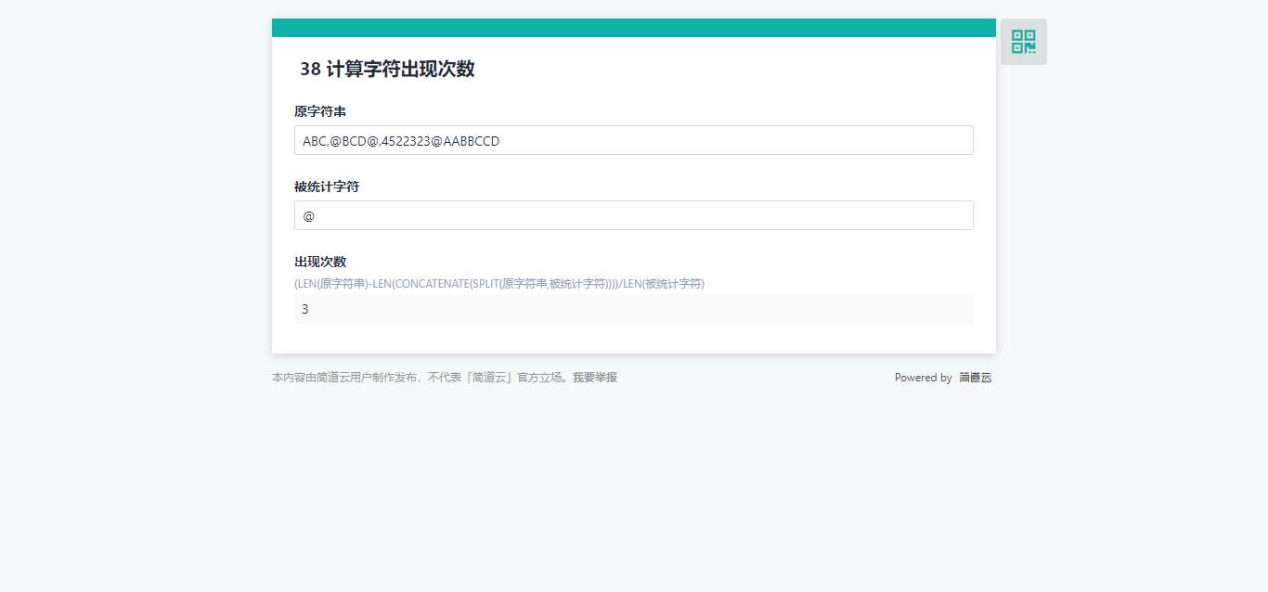Click the Powered by text

[x=923, y=378]
